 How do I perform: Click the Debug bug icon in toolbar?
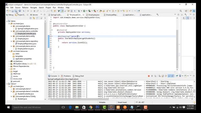click(79, 11)
